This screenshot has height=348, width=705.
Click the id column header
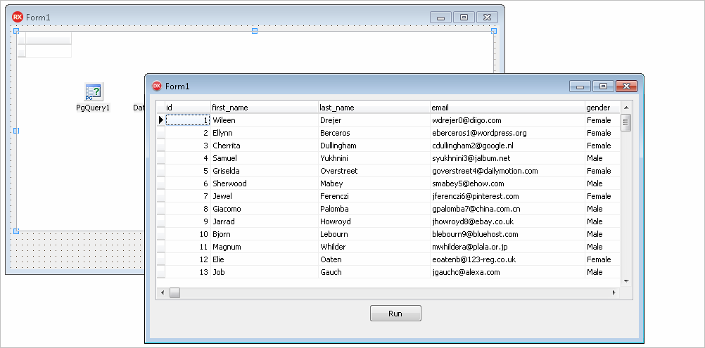pos(188,108)
